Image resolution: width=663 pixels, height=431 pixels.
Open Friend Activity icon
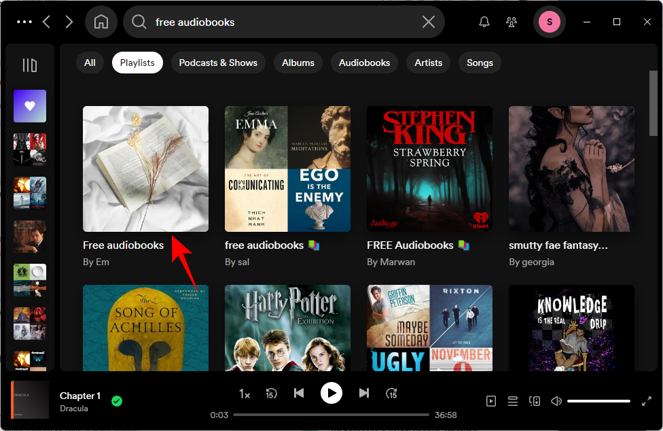point(512,22)
